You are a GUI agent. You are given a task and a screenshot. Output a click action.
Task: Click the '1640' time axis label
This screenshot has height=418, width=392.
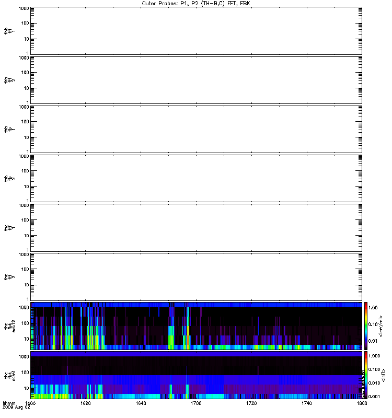pyautogui.click(x=141, y=403)
